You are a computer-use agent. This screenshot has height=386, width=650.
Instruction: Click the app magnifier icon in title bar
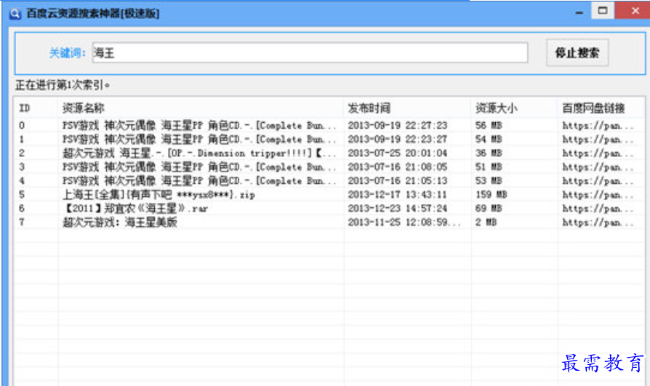[x=15, y=14]
